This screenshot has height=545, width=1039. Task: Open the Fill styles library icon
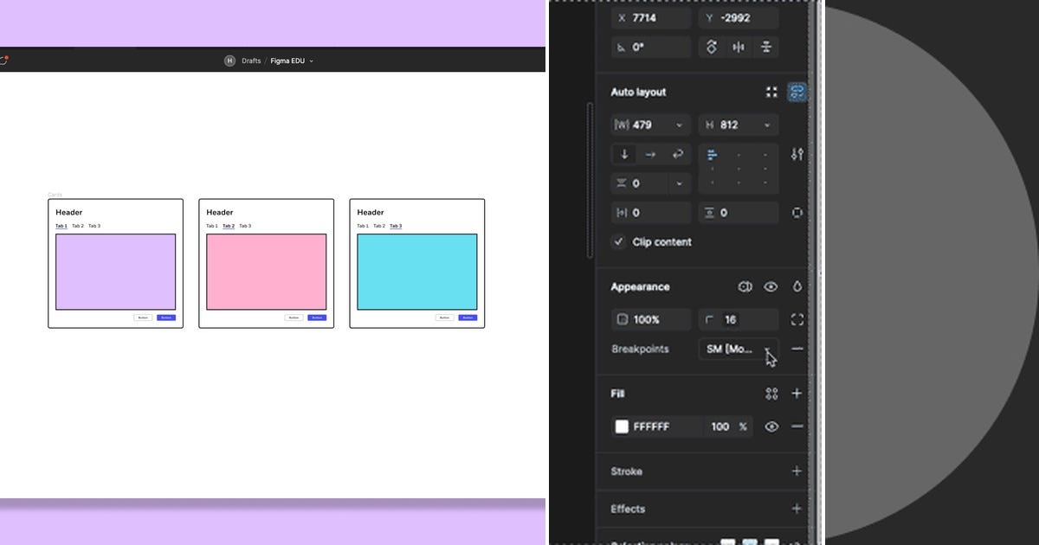click(771, 394)
